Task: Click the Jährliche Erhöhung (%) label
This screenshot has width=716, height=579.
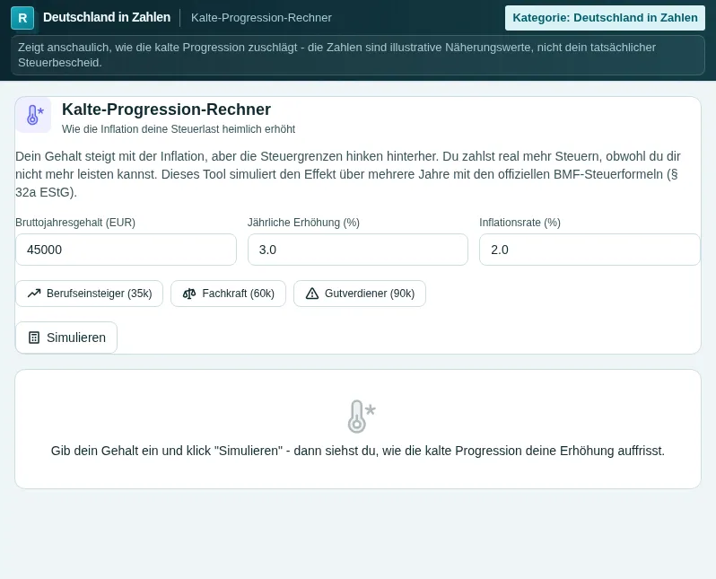Action: (303, 223)
